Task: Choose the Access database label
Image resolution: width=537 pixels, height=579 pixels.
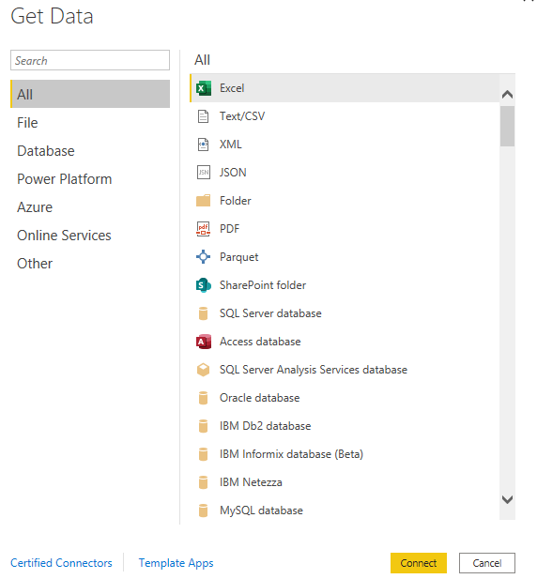Action: 260,342
